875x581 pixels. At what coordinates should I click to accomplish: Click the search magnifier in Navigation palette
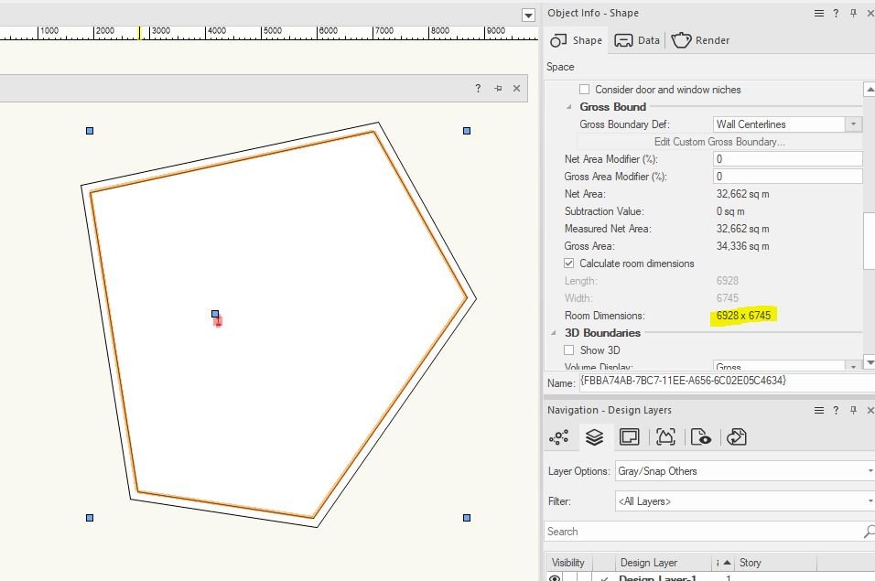[x=869, y=532]
